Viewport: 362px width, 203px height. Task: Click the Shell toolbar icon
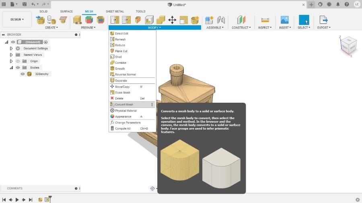click(x=149, y=20)
